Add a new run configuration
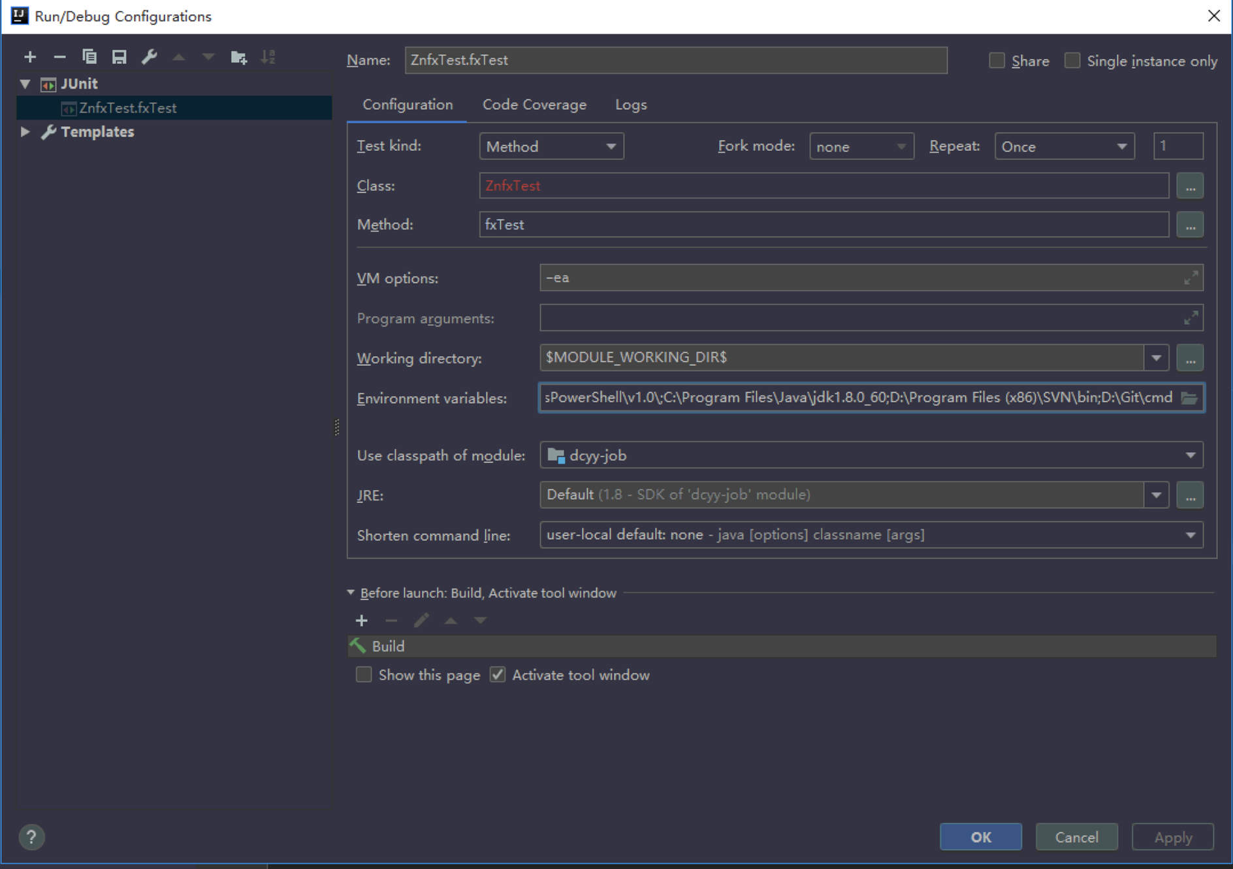 click(x=30, y=57)
